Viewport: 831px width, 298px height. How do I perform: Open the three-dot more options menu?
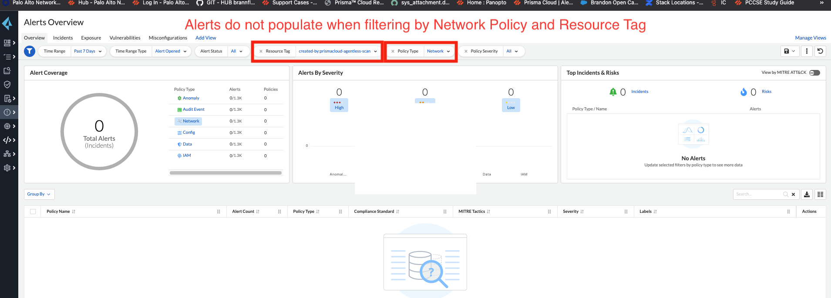807,51
